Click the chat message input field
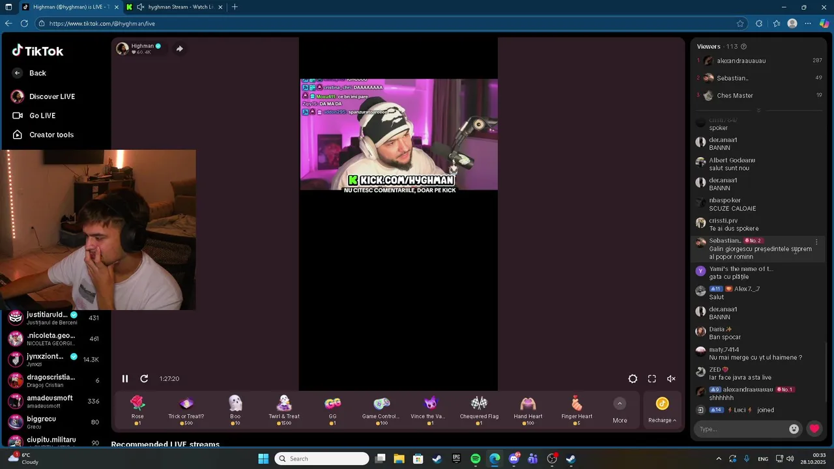The height and width of the screenshot is (469, 834). (x=741, y=429)
